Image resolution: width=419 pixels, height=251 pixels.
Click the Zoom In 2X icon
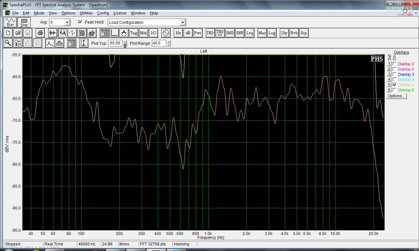(x=18, y=43)
